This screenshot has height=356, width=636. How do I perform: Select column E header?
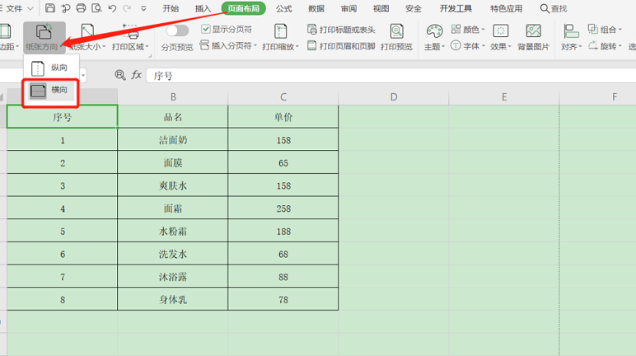coord(503,97)
